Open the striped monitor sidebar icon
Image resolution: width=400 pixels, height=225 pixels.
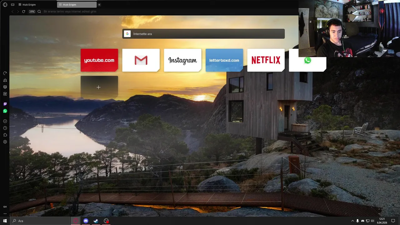5,87
